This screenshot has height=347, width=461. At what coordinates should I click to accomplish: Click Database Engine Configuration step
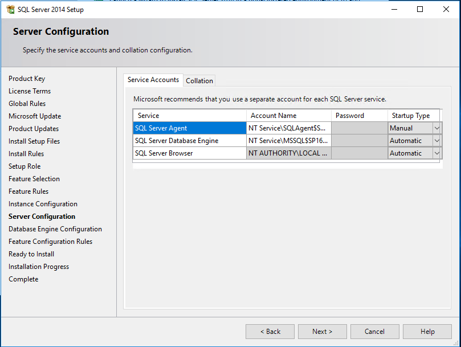coord(55,229)
